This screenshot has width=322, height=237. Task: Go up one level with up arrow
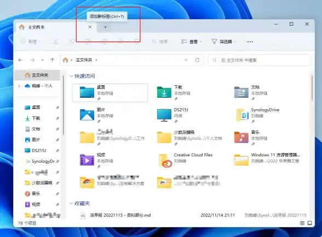[x=53, y=60]
